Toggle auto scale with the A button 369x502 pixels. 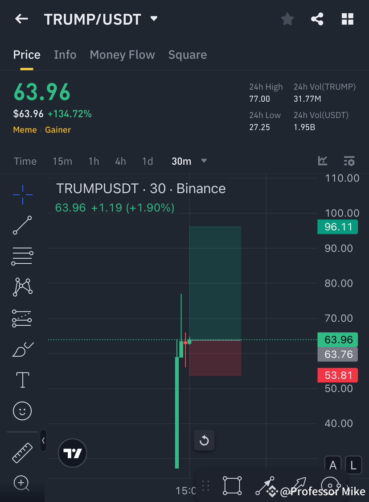click(x=333, y=465)
